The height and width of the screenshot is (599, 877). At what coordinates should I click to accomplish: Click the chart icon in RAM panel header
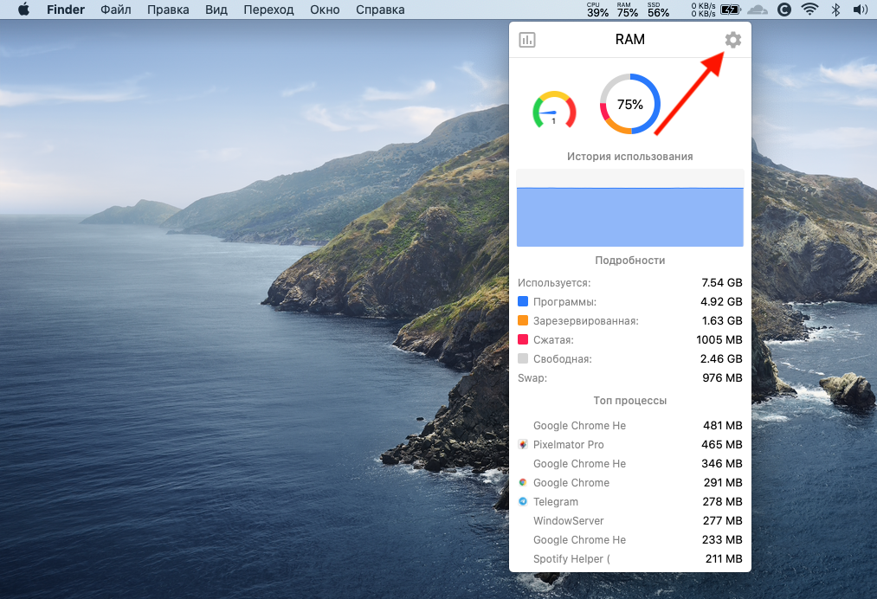[x=526, y=40]
